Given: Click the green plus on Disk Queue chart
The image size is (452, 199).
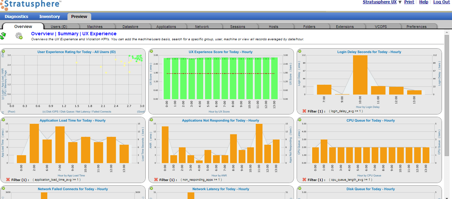Looking at the screenshot, I should 299,188.
